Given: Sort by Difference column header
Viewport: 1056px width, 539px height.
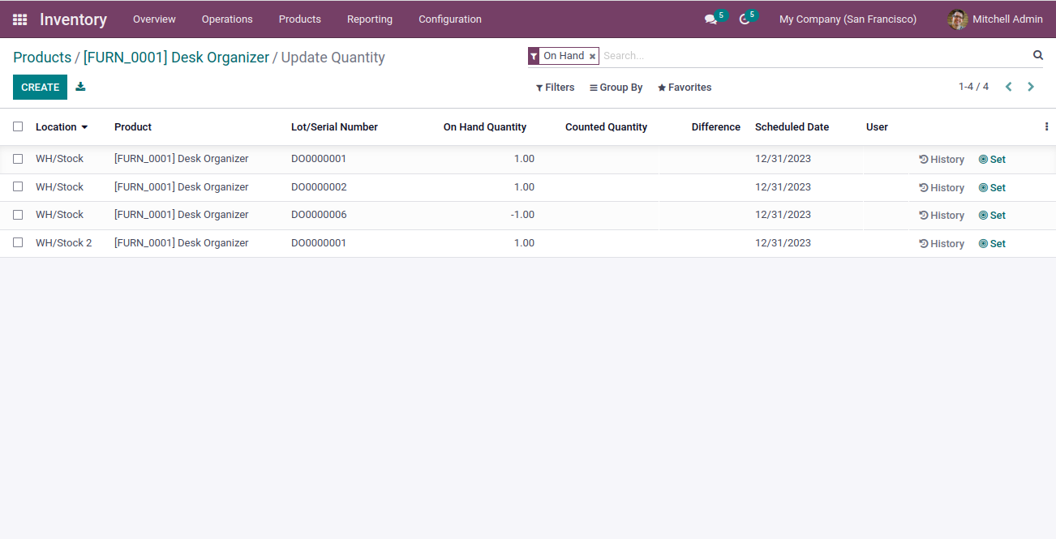Looking at the screenshot, I should pyautogui.click(x=716, y=126).
